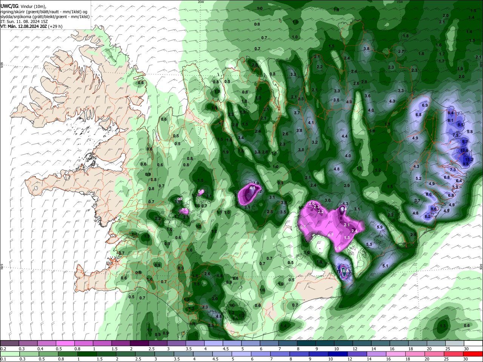This screenshot has height=362, width=483.
Task: Click the '9.8' precipitation value on the map
Action: (466, 164)
